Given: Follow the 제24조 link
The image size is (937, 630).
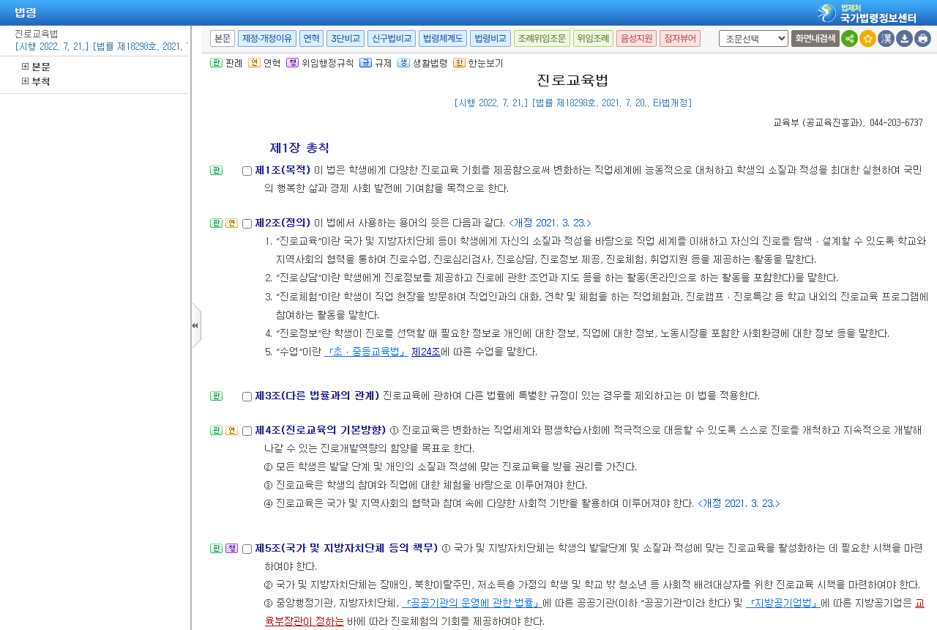Looking at the screenshot, I should 426,352.
